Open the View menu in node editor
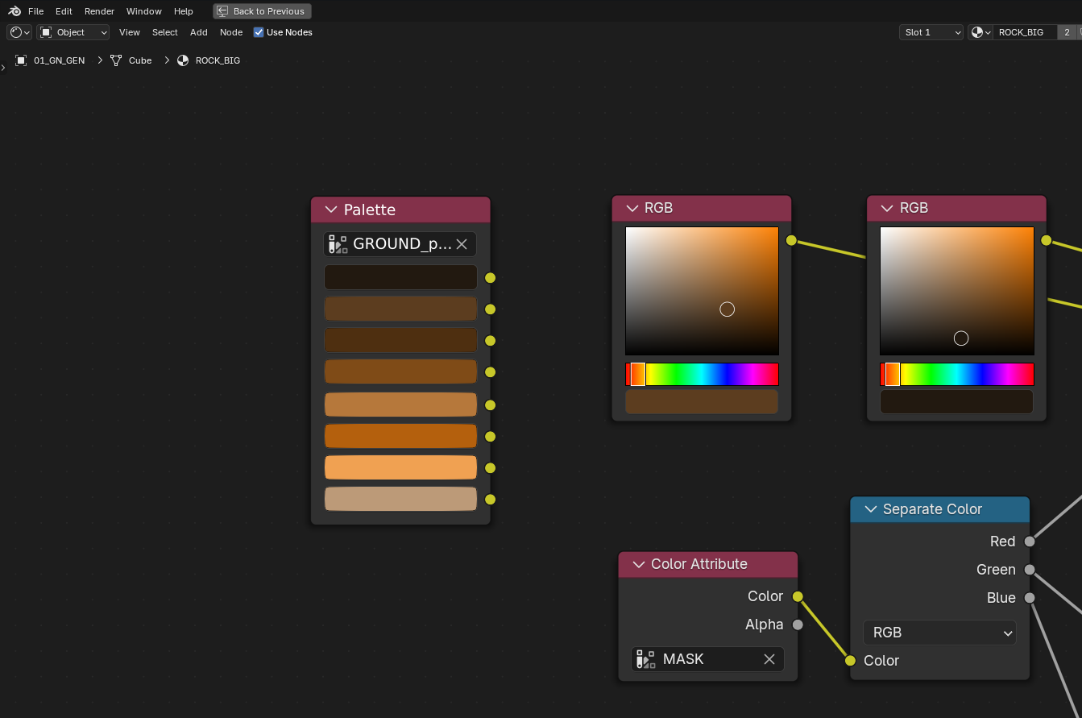 (x=130, y=32)
